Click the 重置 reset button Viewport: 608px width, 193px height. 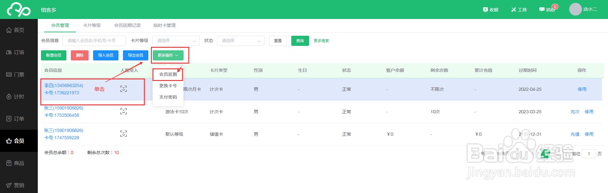[278, 41]
